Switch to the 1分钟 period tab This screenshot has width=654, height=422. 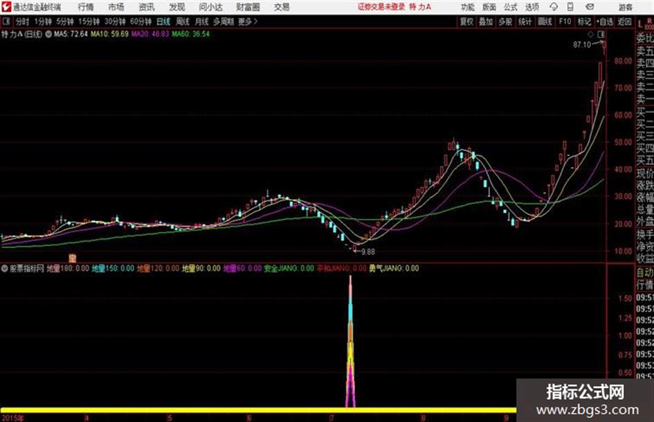(x=43, y=21)
